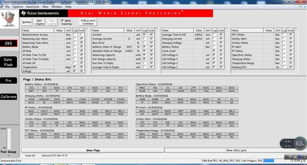Select the Remaining Cap. Alarm row
This screenshot has width=307, height=165.
click(x=53, y=39)
